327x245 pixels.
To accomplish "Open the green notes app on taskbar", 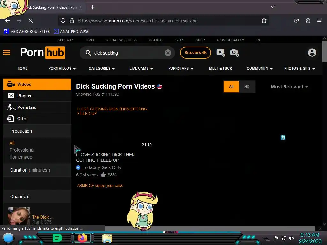I will tap(57, 238).
